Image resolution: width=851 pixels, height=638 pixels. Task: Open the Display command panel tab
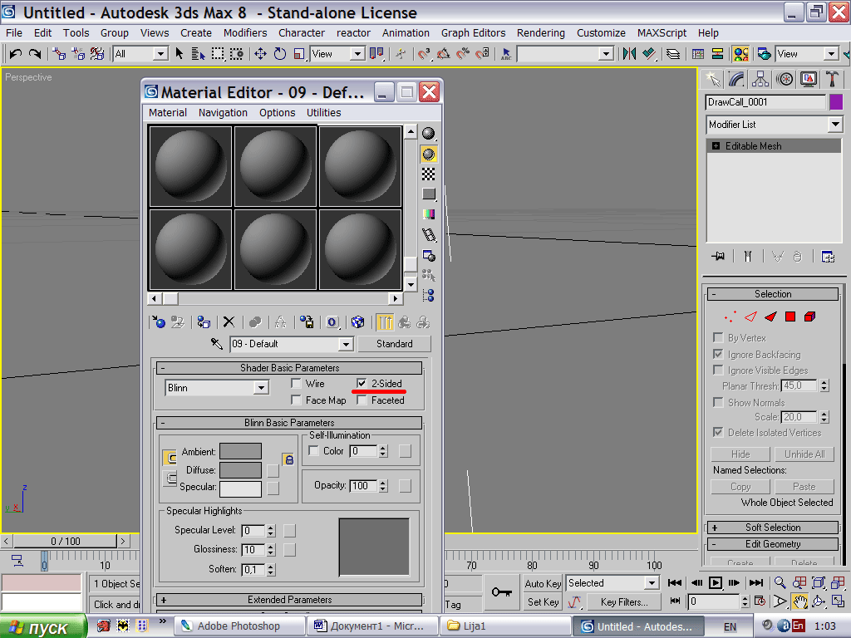[x=808, y=80]
